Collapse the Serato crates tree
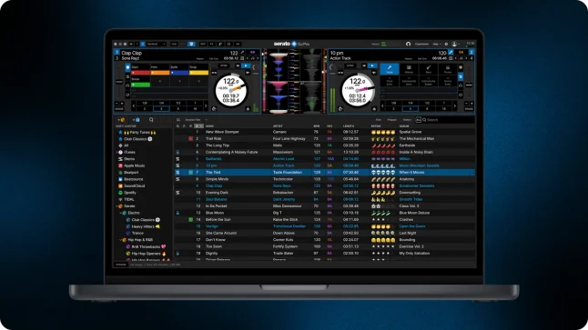The width and height of the screenshot is (588, 330). pyautogui.click(x=117, y=206)
